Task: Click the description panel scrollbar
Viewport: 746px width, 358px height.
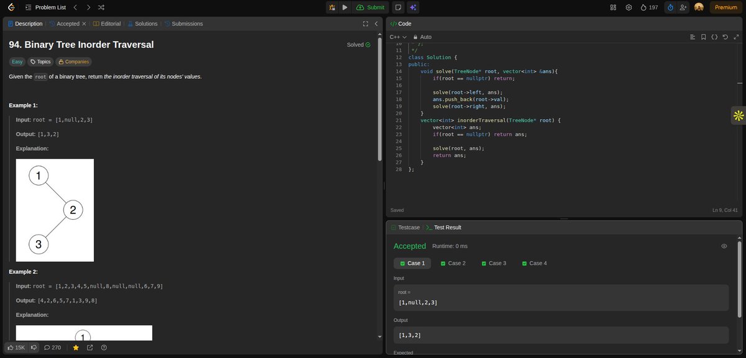Action: 380,99
